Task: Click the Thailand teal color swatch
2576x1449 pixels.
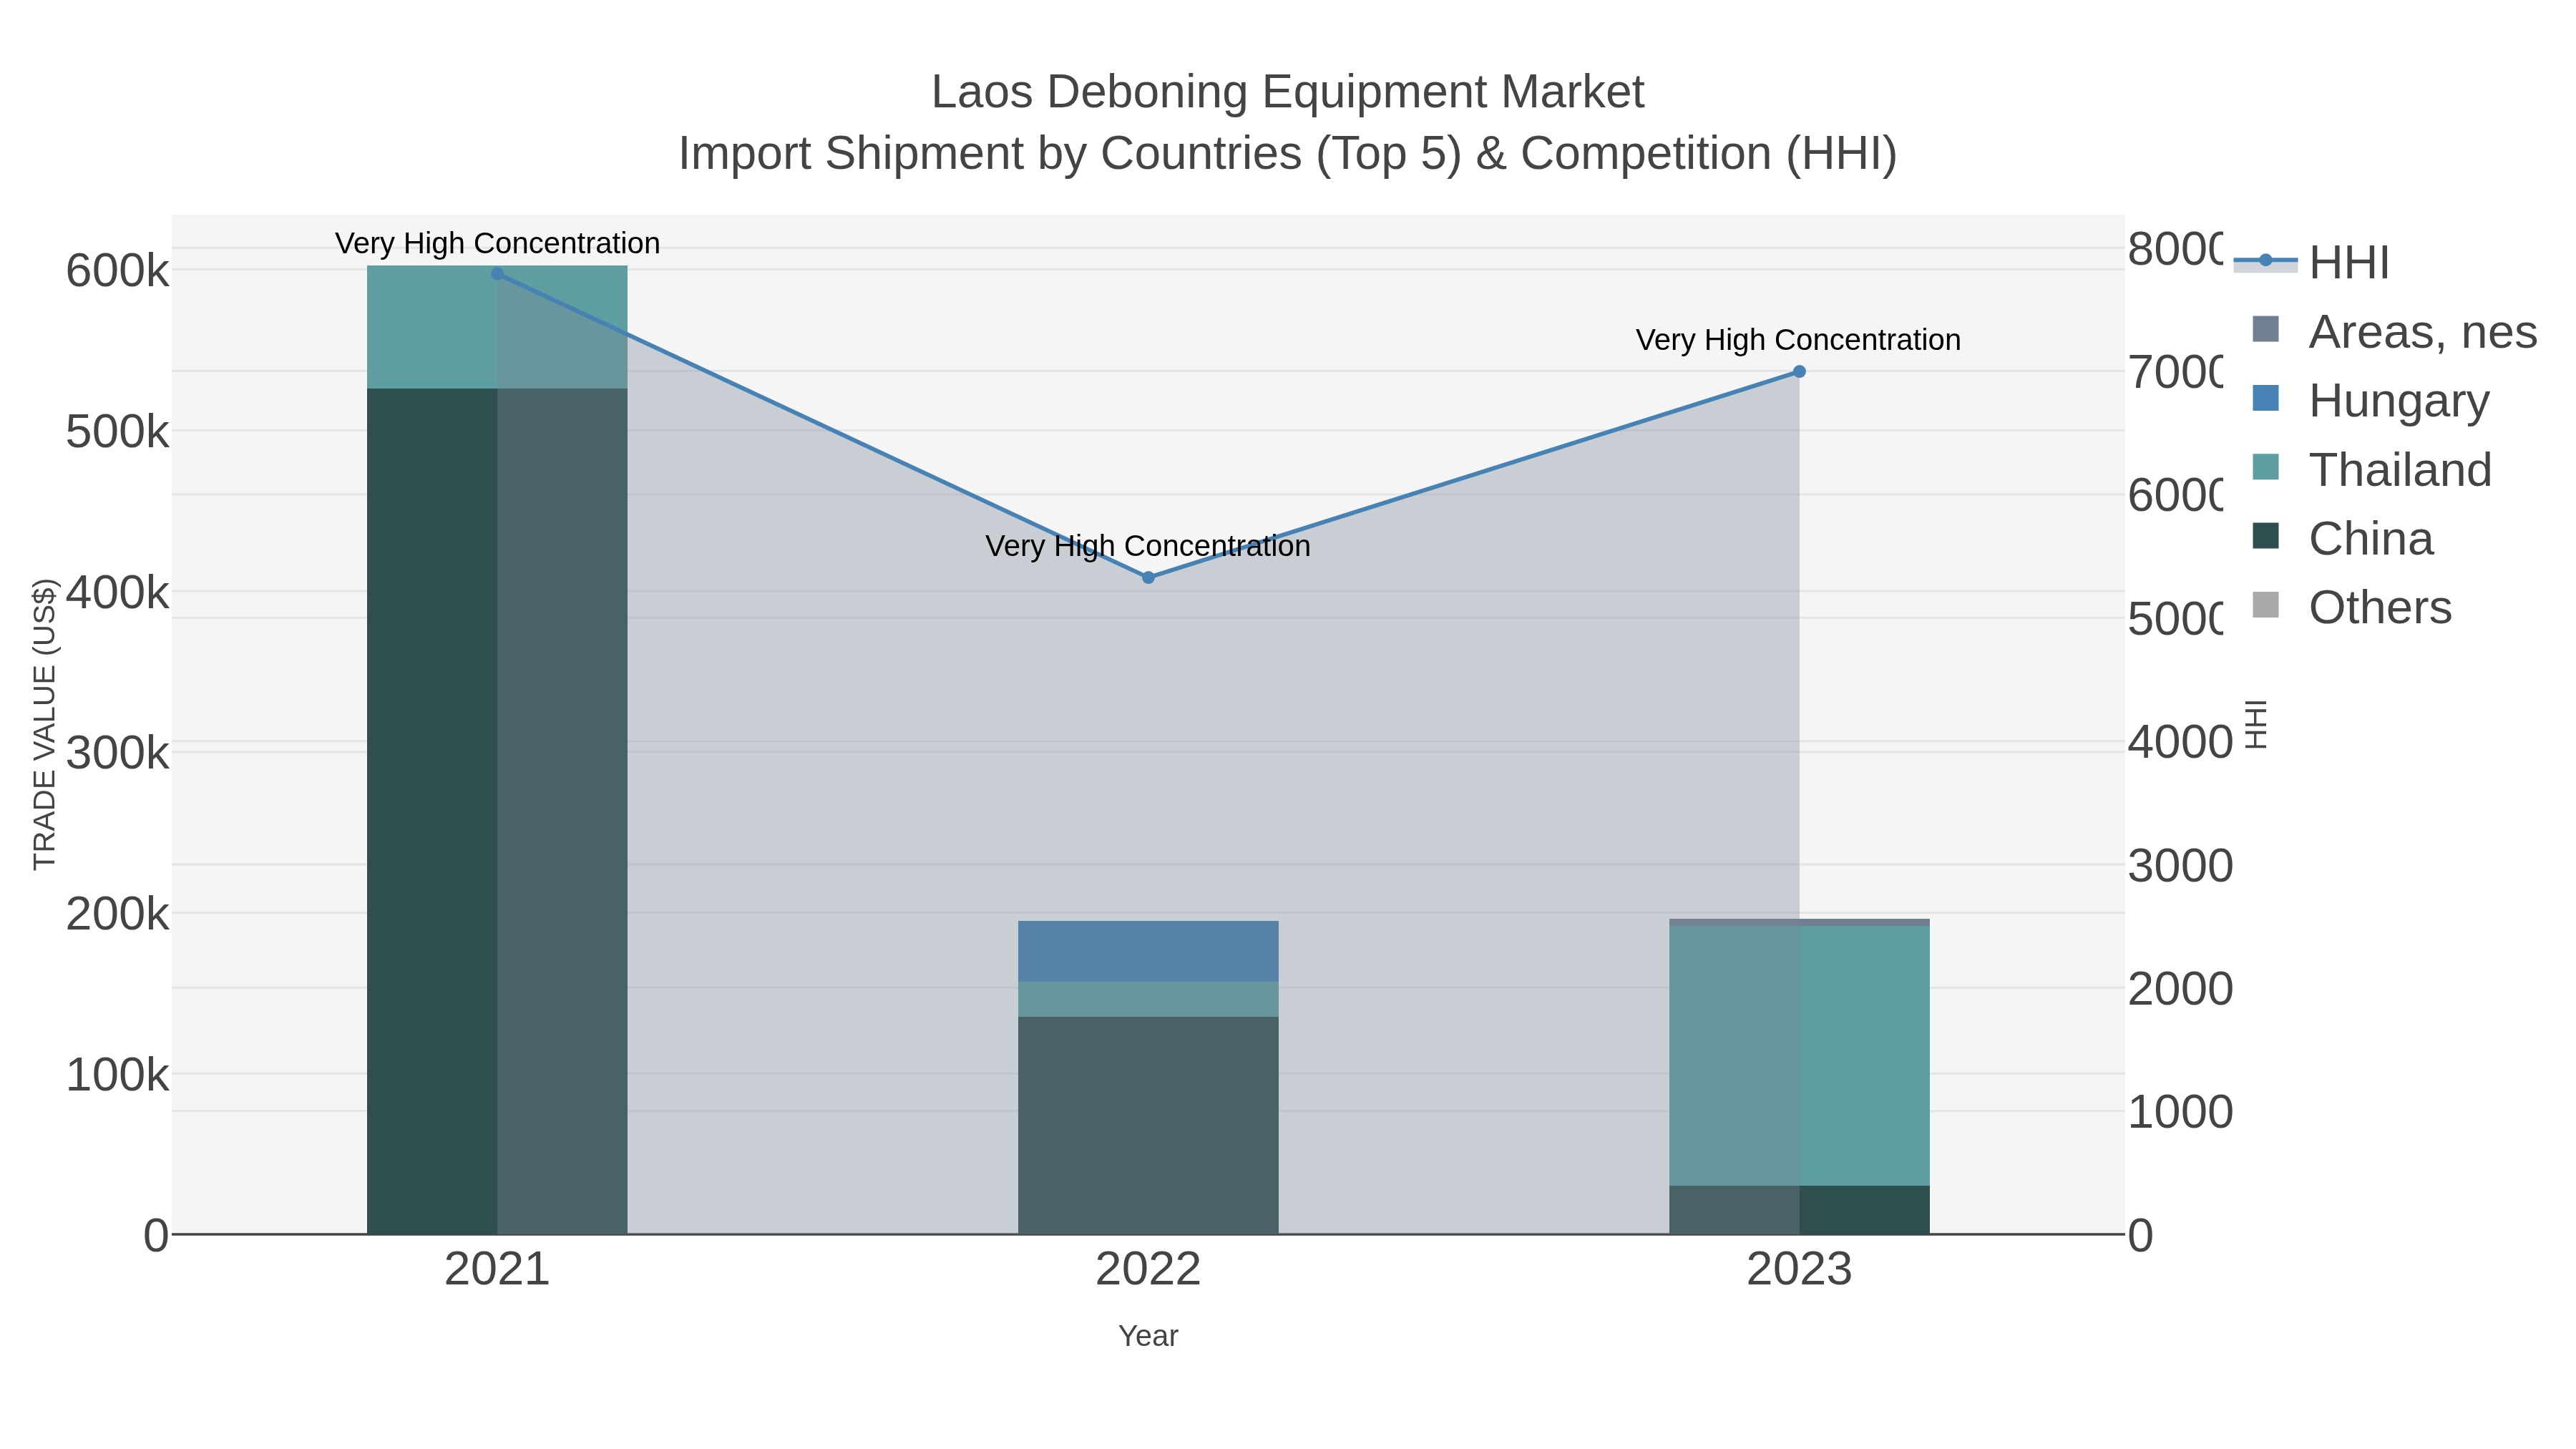Action: pyautogui.click(x=2266, y=467)
